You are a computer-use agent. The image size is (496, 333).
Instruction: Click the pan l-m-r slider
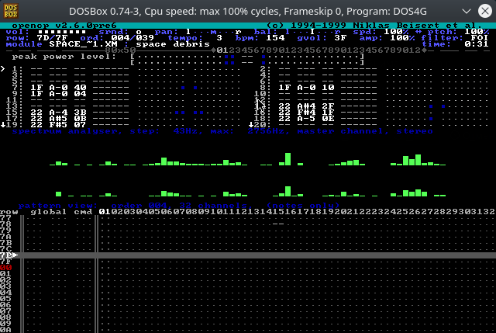coord(214,32)
